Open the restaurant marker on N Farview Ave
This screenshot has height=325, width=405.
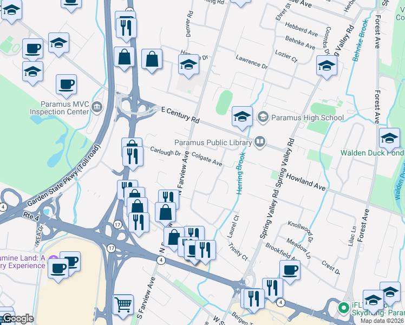click(168, 197)
